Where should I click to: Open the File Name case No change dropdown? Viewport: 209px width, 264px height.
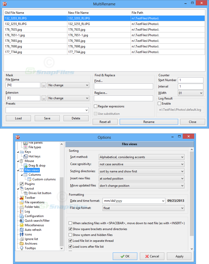(x=68, y=85)
